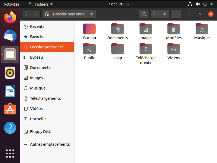Open Corbeille in the sidebar

pyautogui.click(x=38, y=119)
